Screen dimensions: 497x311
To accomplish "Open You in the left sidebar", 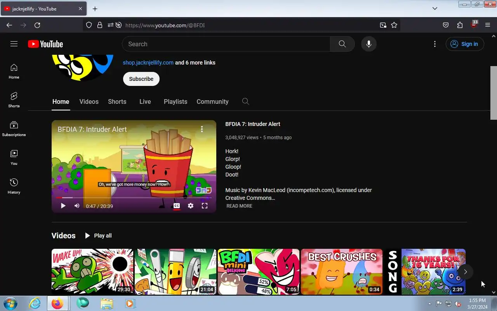I will [x=14, y=157].
